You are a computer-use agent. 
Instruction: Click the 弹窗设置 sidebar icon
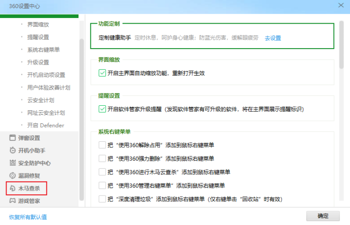click(13, 138)
